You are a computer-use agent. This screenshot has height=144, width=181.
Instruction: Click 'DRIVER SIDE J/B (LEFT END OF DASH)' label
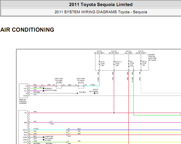point(153,57)
